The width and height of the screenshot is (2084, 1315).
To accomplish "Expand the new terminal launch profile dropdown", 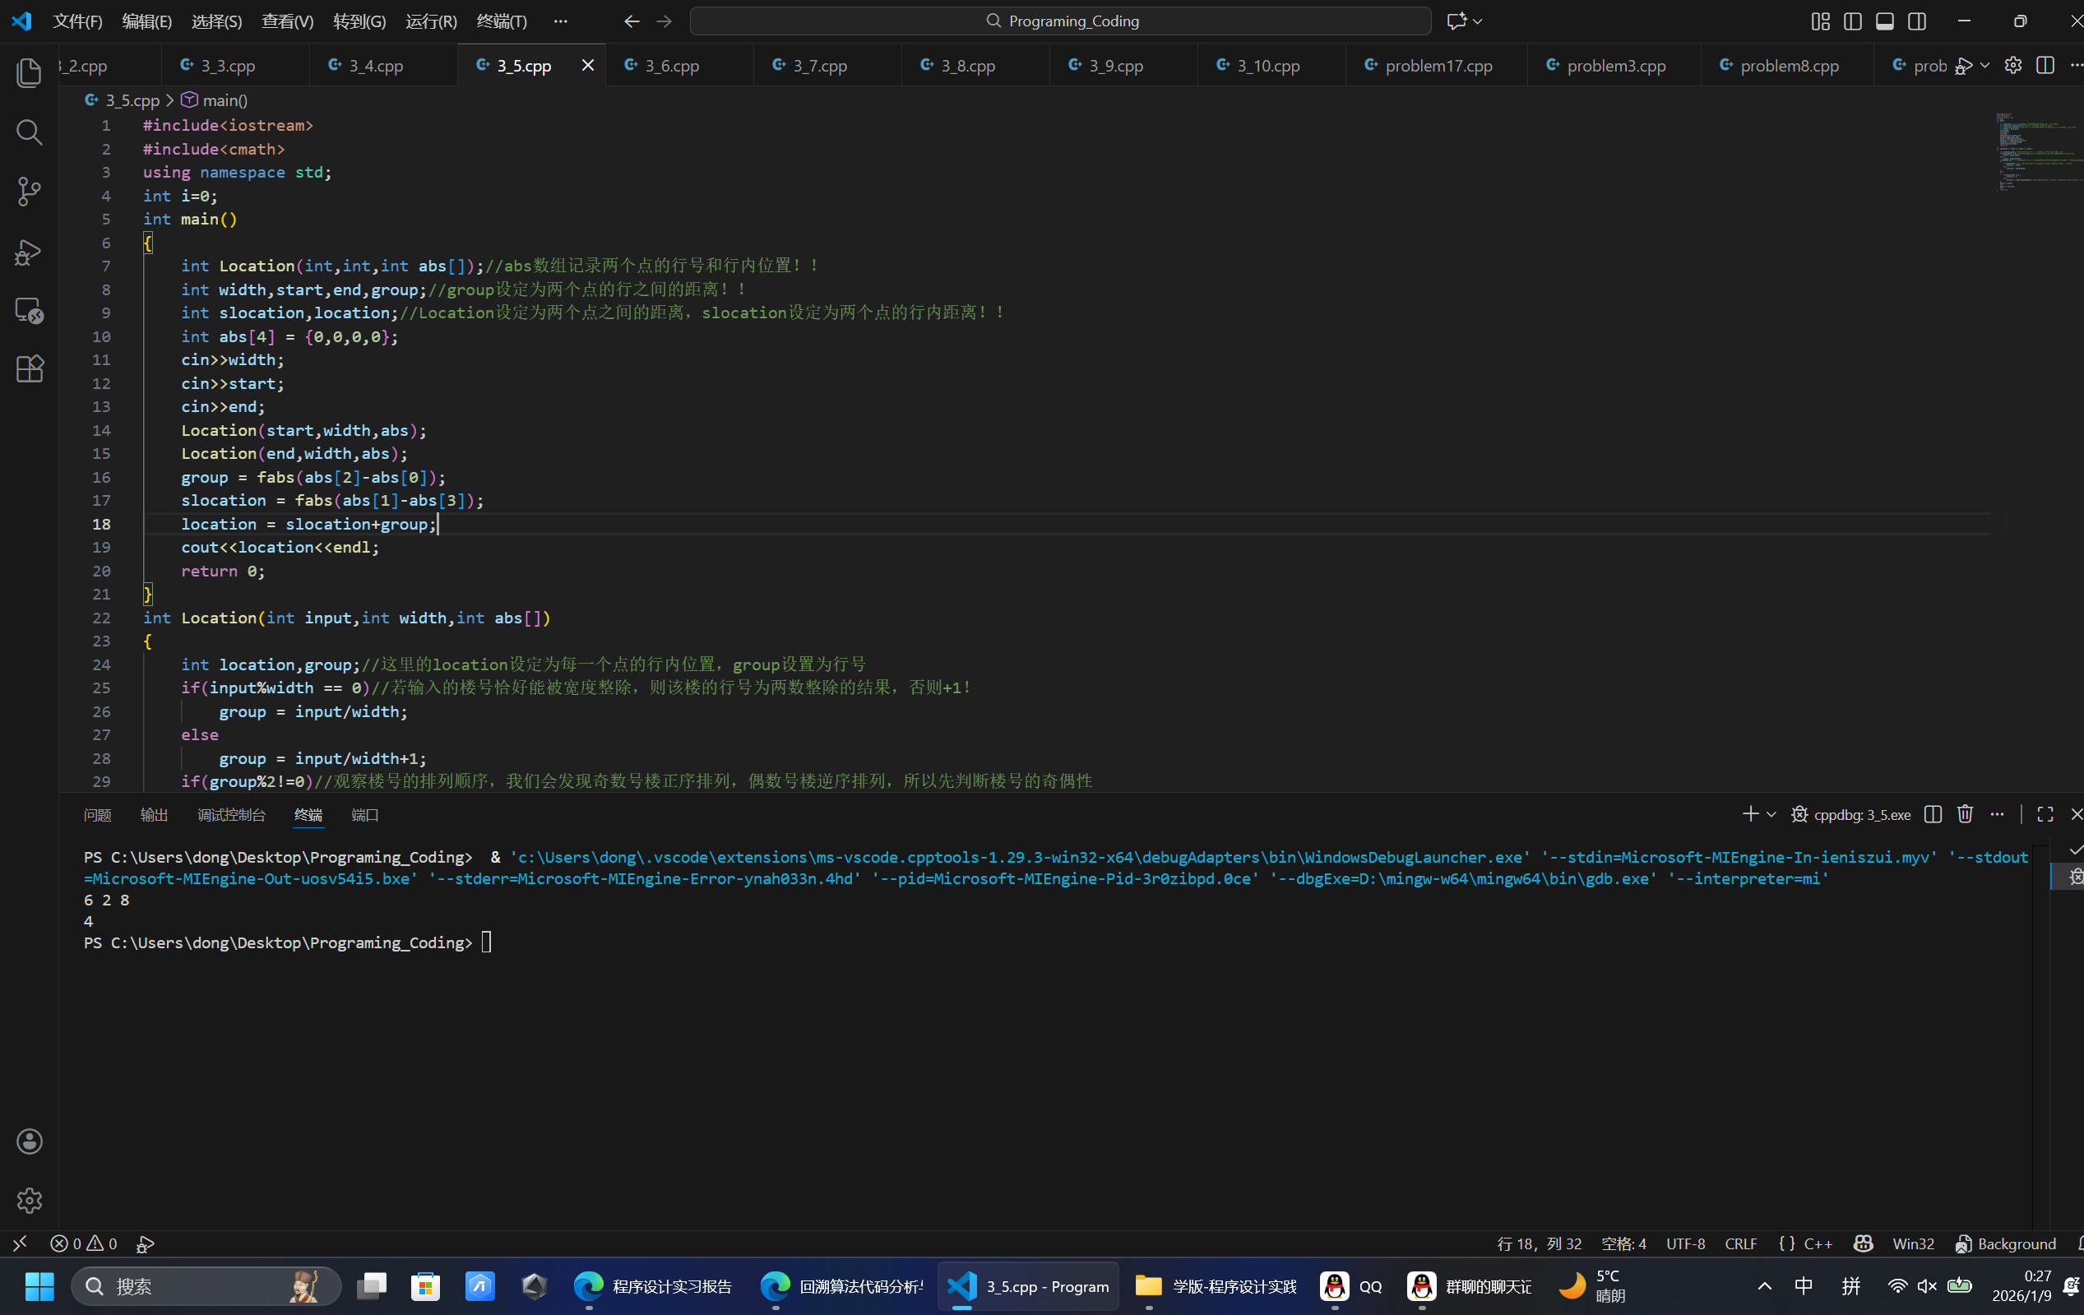I will (x=1771, y=814).
